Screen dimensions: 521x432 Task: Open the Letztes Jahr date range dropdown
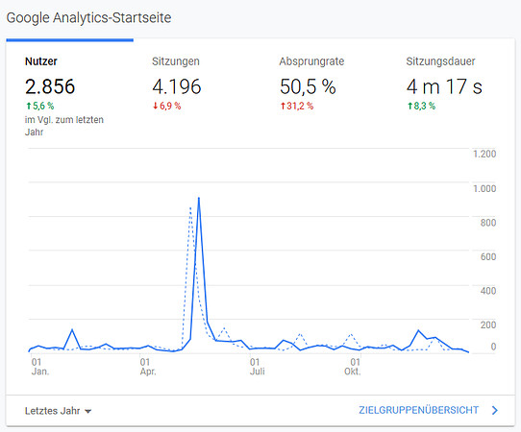[x=58, y=411]
